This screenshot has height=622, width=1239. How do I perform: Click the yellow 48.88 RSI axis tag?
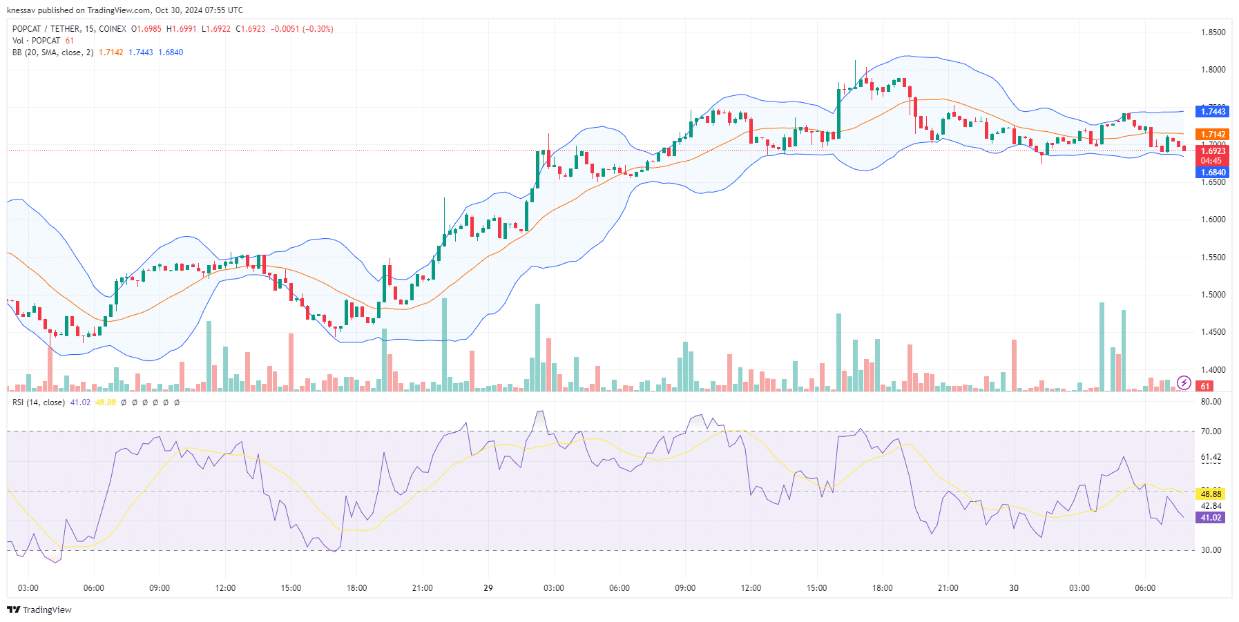(x=1211, y=494)
